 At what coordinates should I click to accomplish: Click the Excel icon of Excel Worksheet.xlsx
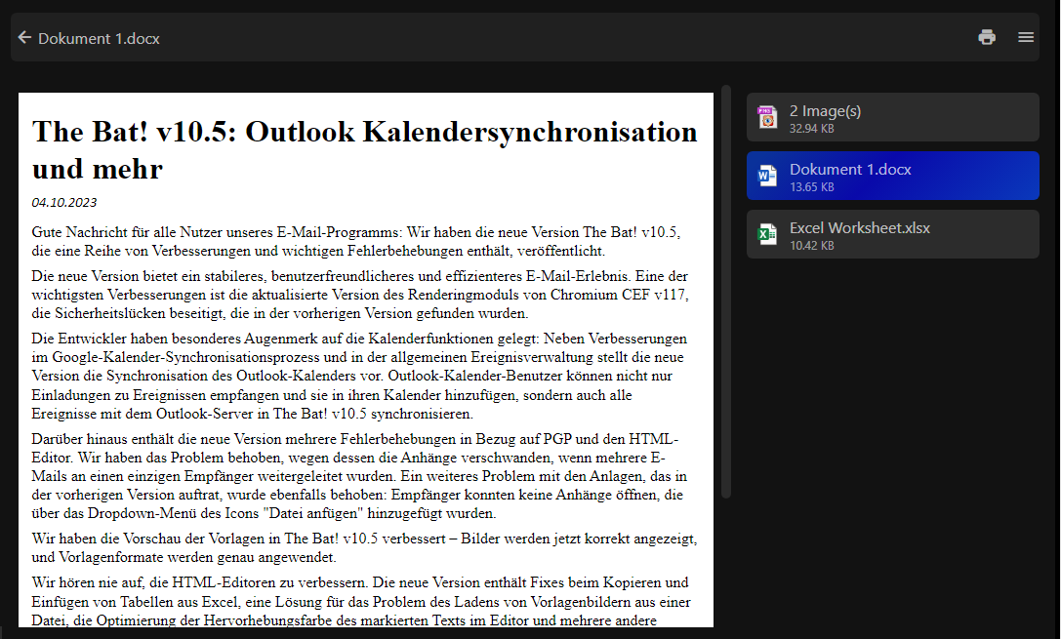tap(767, 235)
